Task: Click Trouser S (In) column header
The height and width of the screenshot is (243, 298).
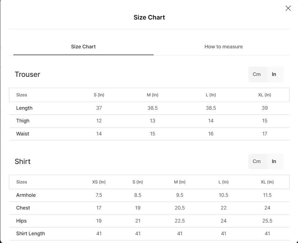Action: pos(99,95)
